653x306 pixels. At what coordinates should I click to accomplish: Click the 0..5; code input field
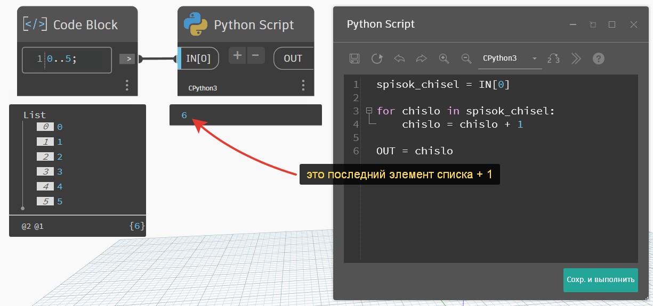(x=67, y=60)
